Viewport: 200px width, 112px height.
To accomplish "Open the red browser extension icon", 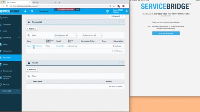I will coord(119,6).
